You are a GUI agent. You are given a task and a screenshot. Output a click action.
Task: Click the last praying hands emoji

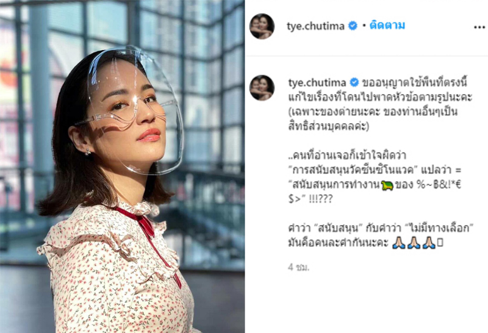[x=429, y=242]
